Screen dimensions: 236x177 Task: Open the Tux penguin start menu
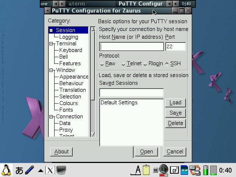point(6,170)
